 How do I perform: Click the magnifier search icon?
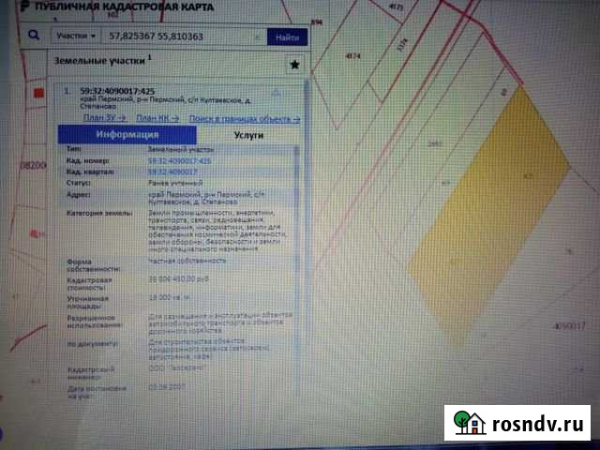tap(33, 37)
